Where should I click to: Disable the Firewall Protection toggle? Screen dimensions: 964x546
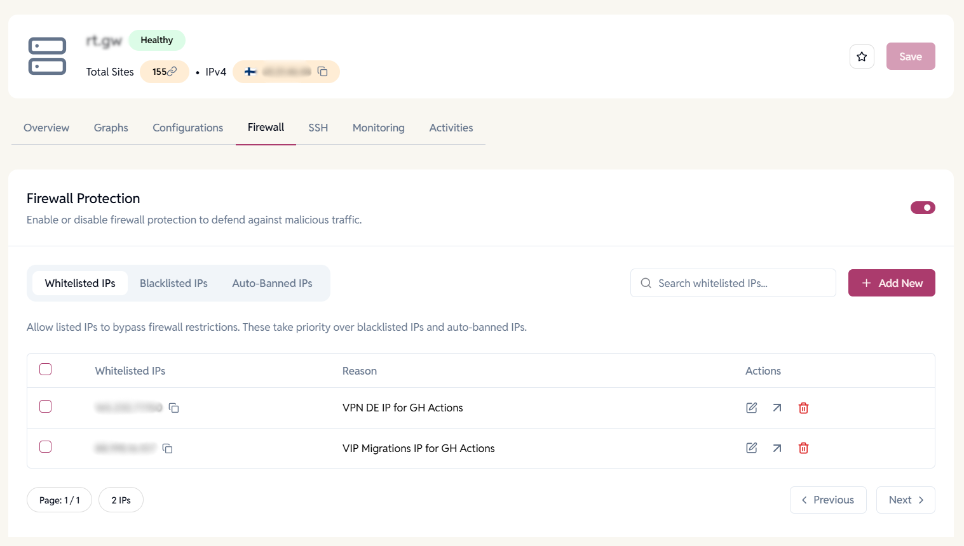tap(922, 208)
